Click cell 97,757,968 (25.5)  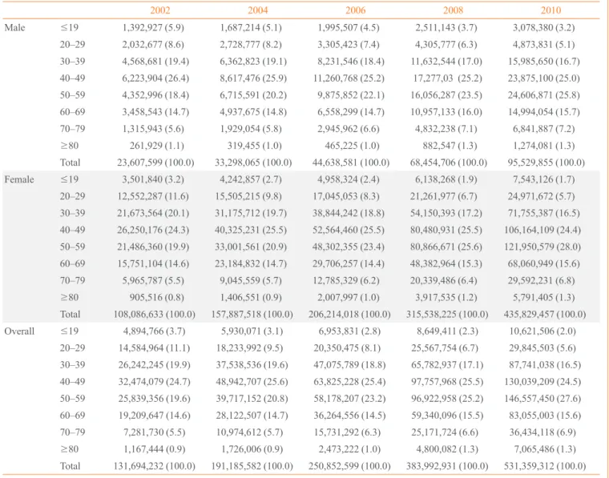[447, 382]
